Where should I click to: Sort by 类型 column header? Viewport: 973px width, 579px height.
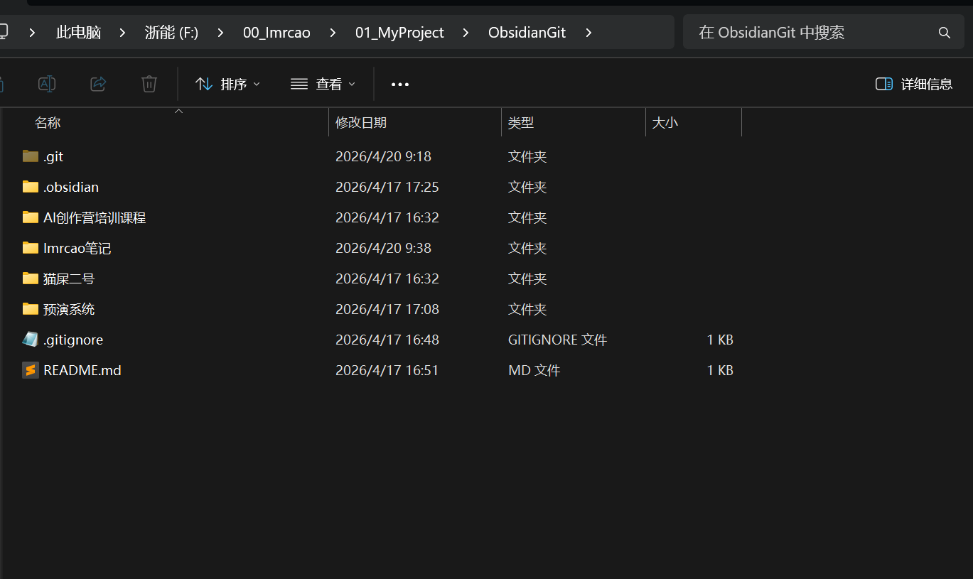click(x=521, y=122)
